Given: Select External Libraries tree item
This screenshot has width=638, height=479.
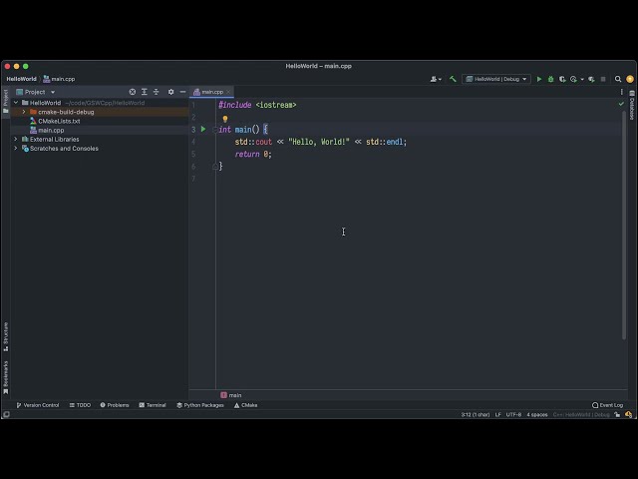Looking at the screenshot, I should point(100,140).
